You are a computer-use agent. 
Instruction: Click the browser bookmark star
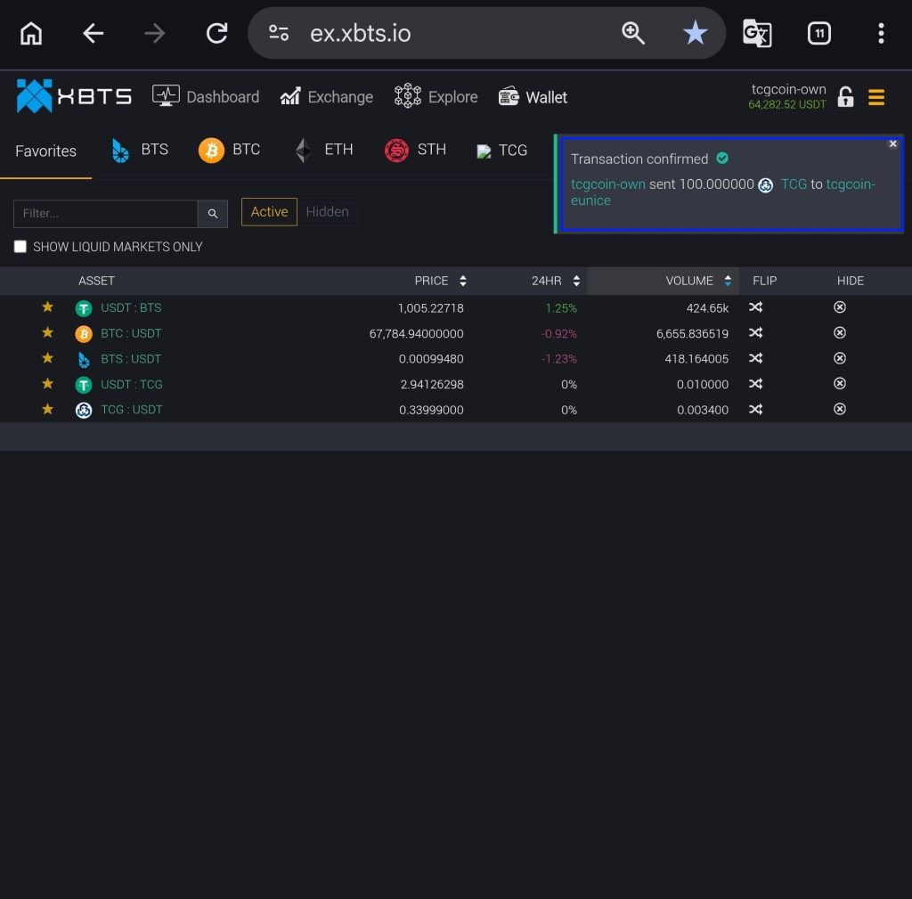695,34
